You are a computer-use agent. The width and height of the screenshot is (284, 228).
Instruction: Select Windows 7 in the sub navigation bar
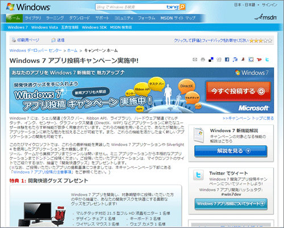point(18,27)
